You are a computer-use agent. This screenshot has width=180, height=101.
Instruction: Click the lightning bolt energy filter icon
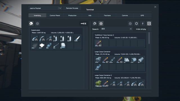pos(143,24)
